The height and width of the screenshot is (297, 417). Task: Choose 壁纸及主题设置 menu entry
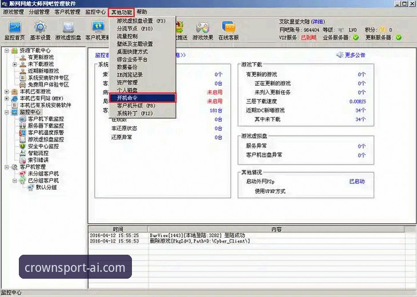[143, 44]
